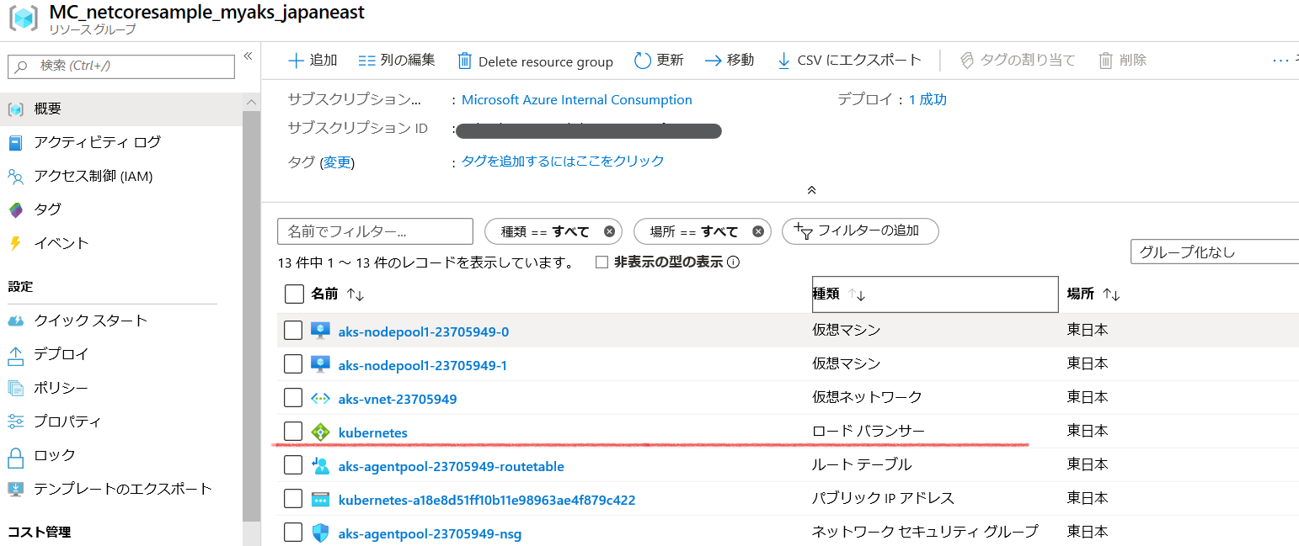Screen dimensions: 1299x546
Task: Toggle 非表示の型の表示 checkbox
Action: point(601,262)
